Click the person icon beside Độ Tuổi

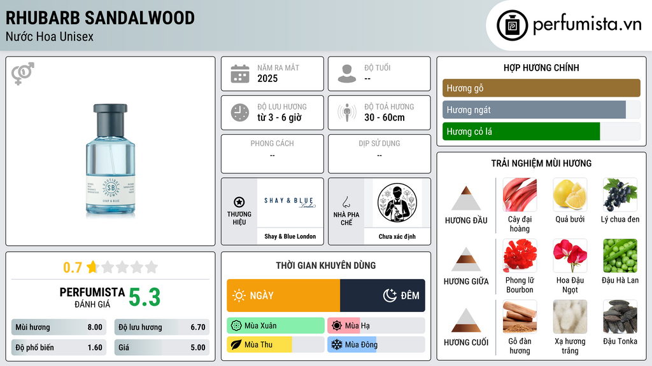click(x=347, y=74)
